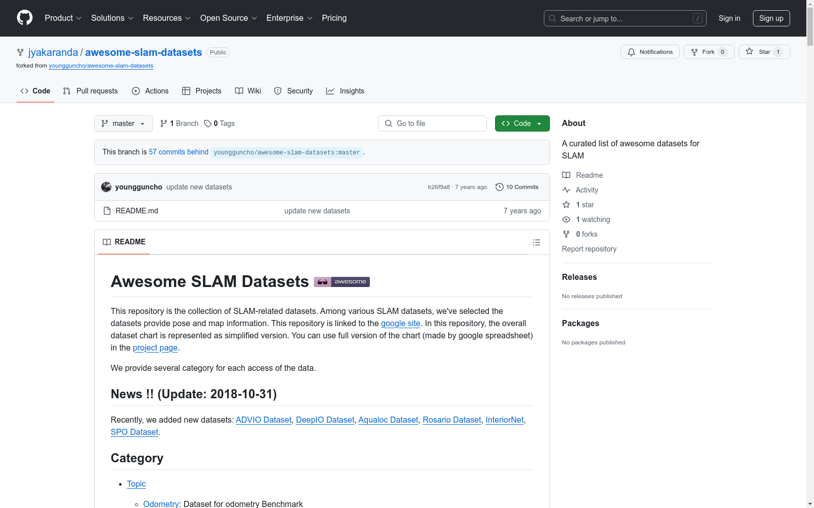814x508 pixels.
Task: View the 10 Commits history
Action: click(x=517, y=187)
